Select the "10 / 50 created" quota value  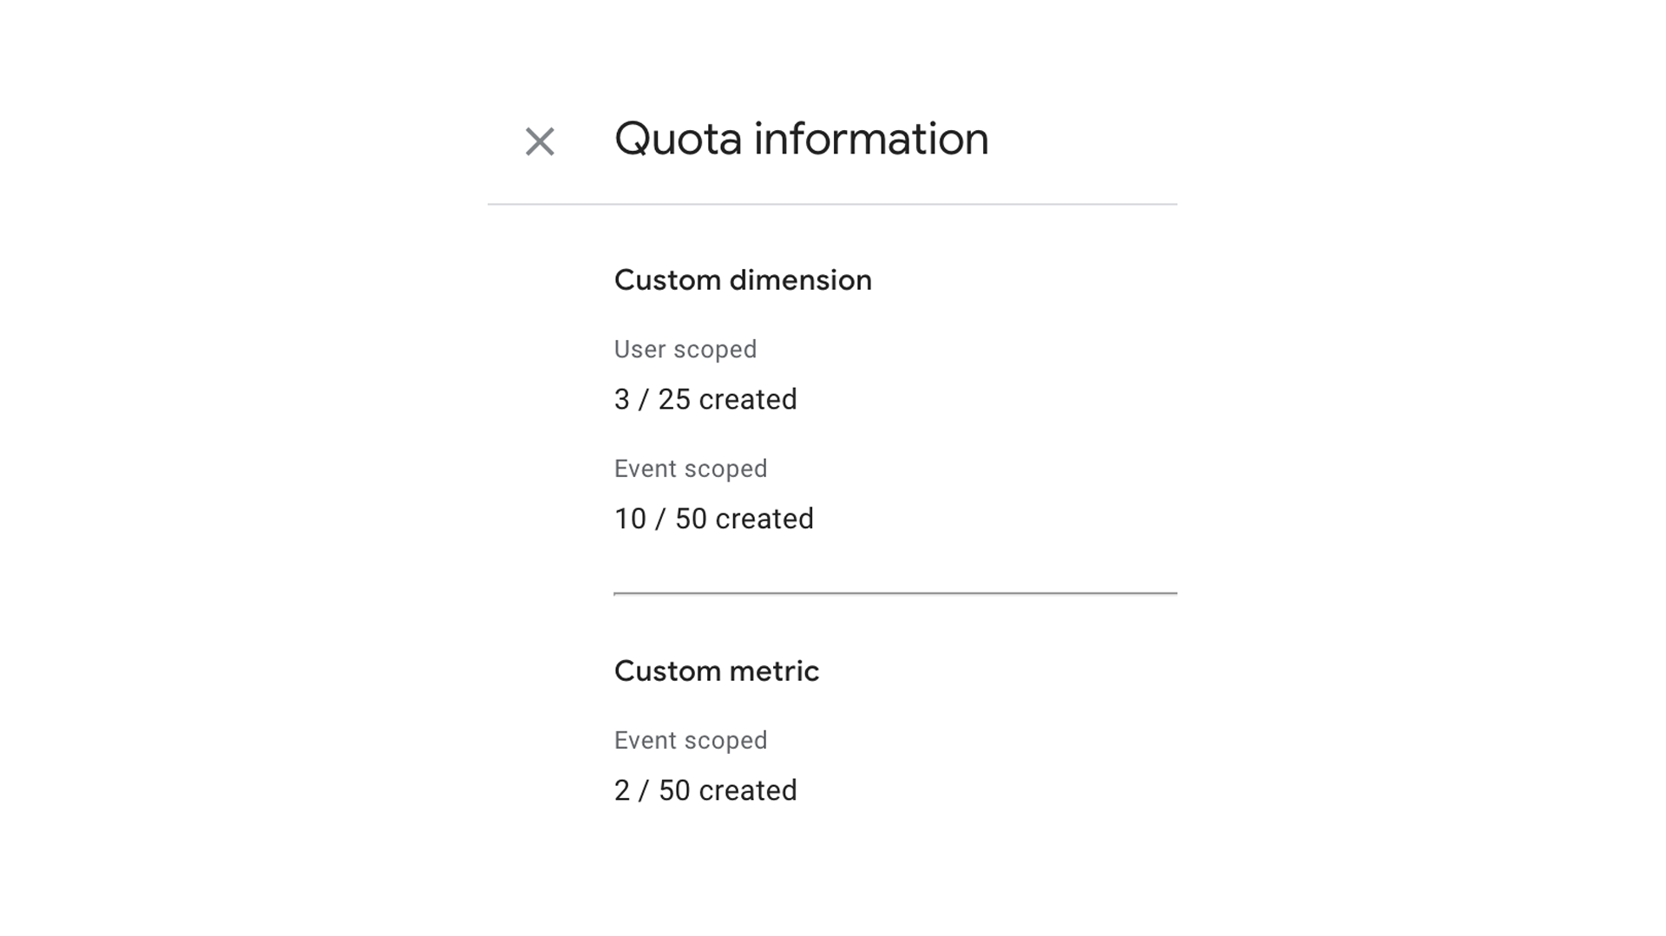[714, 519]
